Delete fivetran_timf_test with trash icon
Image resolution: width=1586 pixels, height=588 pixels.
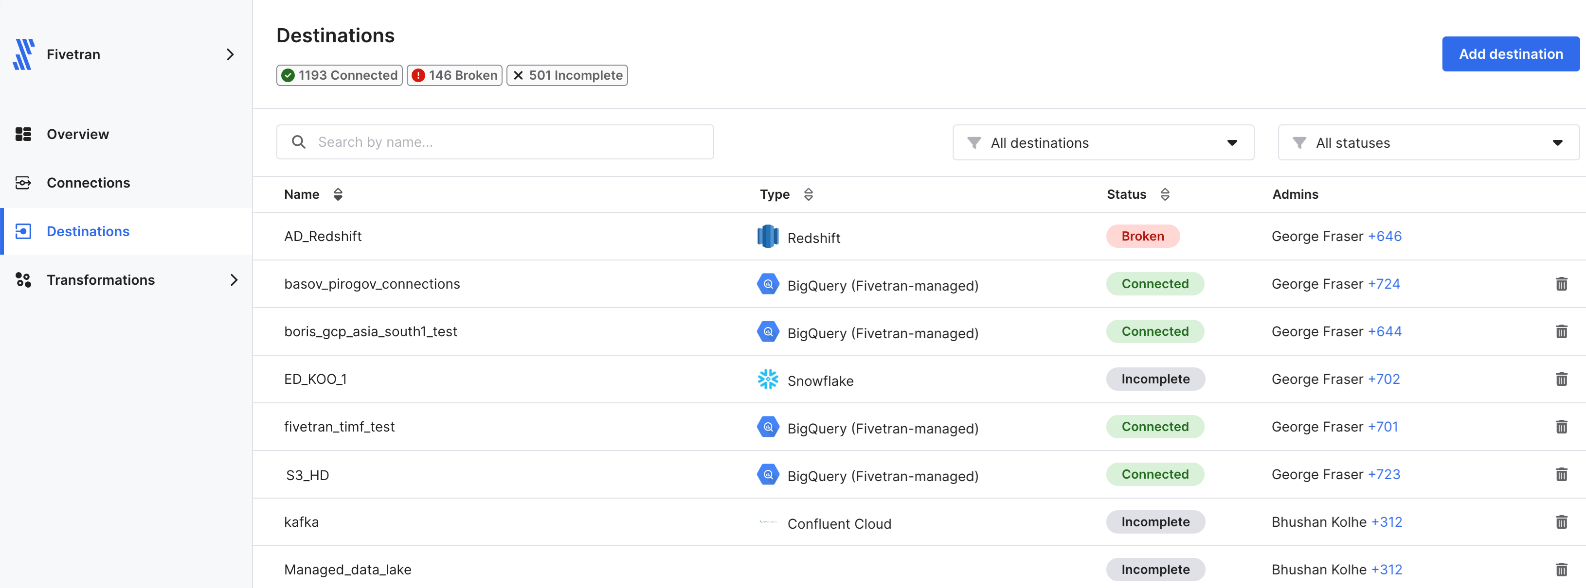coord(1561,427)
